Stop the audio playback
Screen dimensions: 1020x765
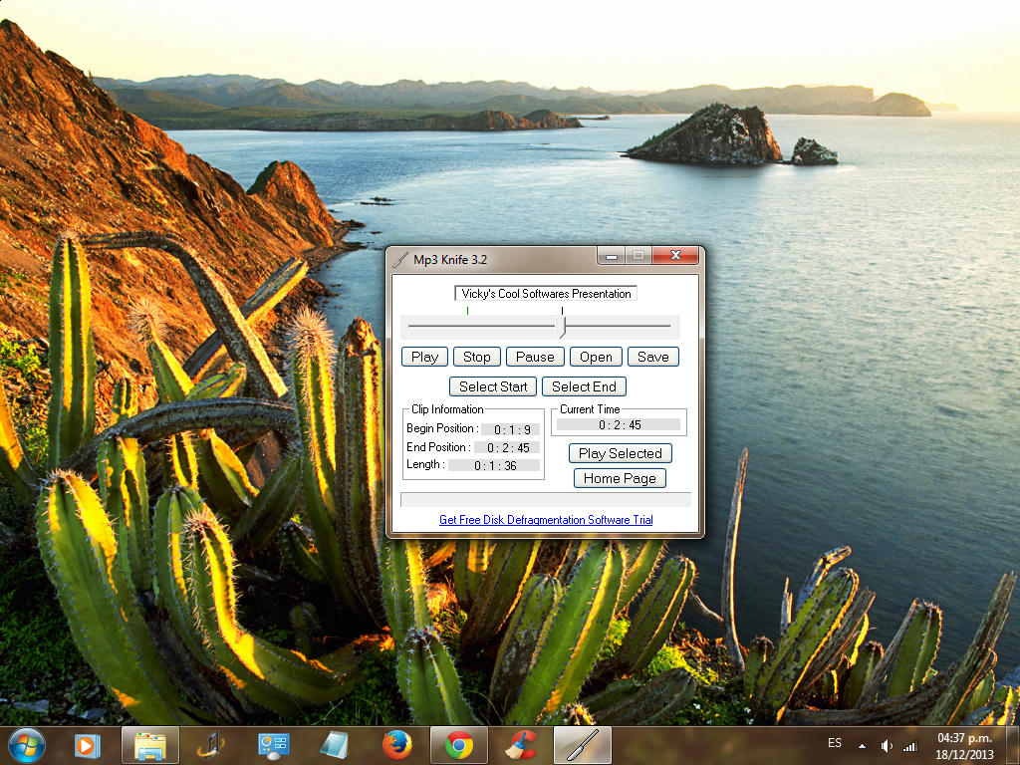(x=476, y=357)
